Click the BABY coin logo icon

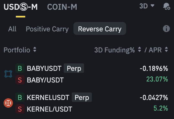click(x=8, y=74)
